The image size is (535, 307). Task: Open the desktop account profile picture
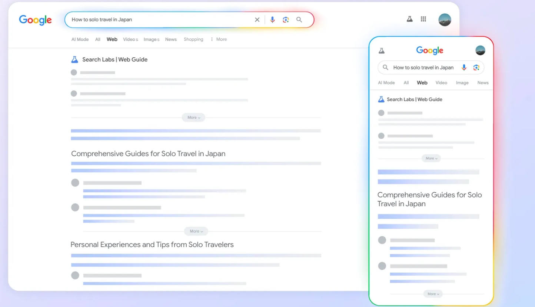pyautogui.click(x=445, y=20)
